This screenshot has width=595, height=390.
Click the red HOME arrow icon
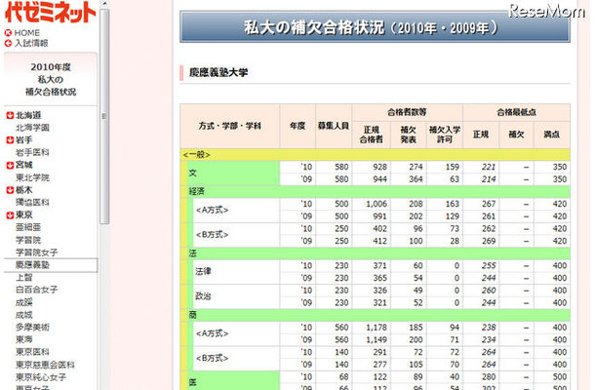pos(9,33)
